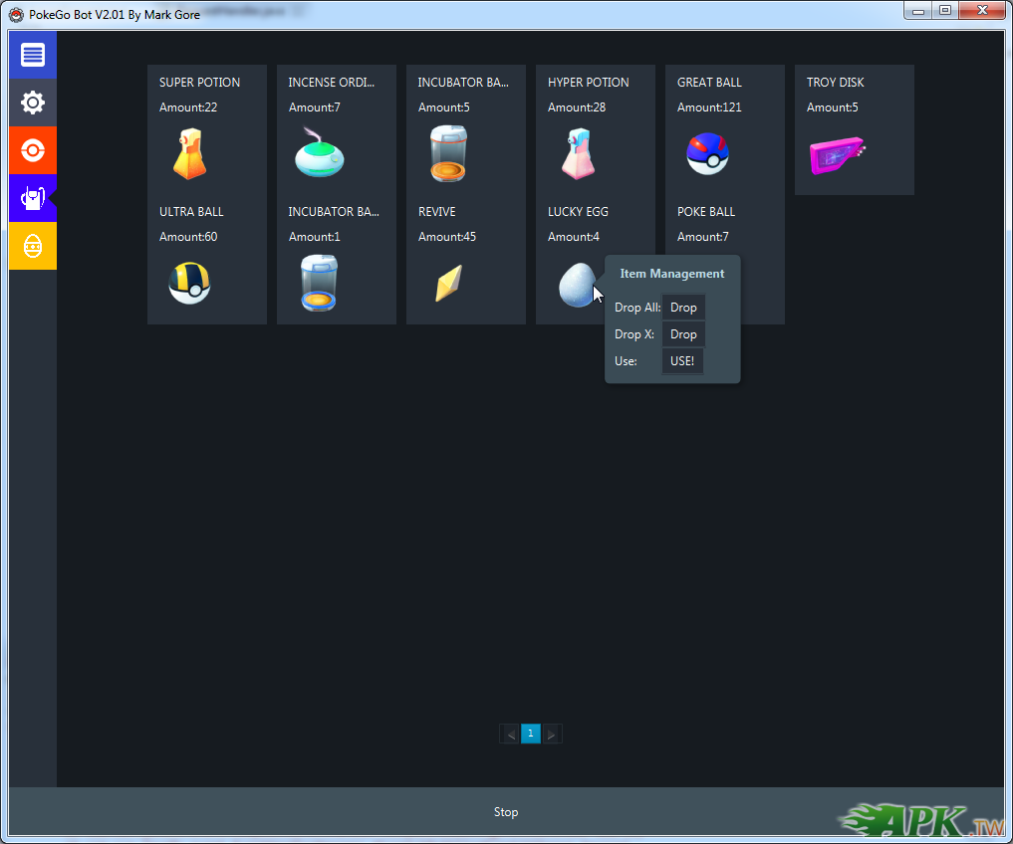Open the settings gear sidebar icon
Screen dimensions: 1013x844
pos(33,103)
